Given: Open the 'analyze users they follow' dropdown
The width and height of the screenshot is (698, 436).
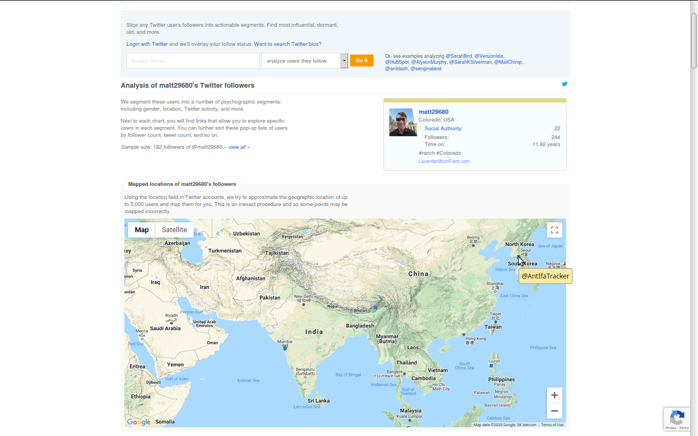Looking at the screenshot, I should point(304,60).
